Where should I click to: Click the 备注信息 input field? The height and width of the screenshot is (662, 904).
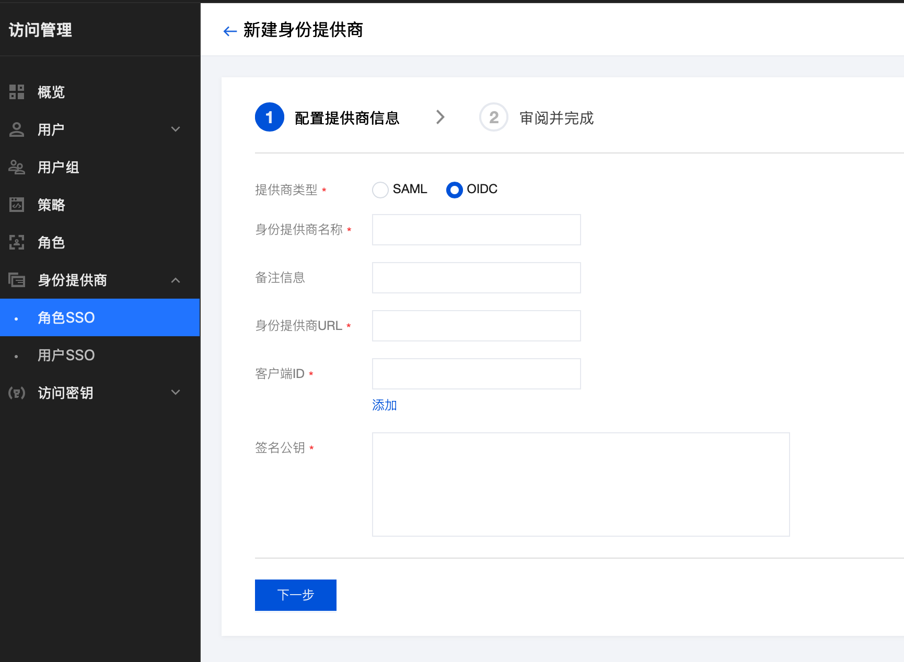pos(477,278)
